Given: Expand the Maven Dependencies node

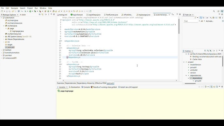Looking at the screenshot, I should [4, 39].
